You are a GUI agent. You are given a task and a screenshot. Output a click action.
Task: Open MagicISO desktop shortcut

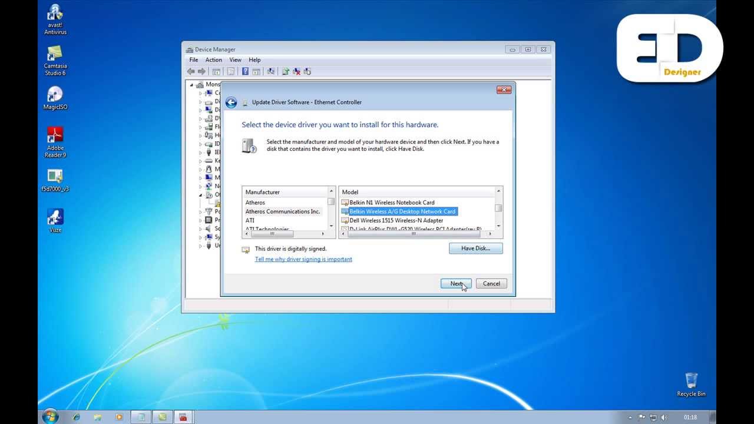pyautogui.click(x=55, y=98)
